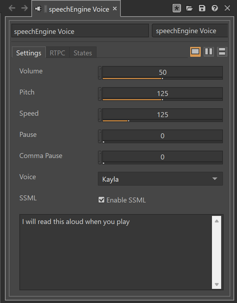Select side-by-side split layout icon
Screen dimensions: 237x303
[x=208, y=52]
